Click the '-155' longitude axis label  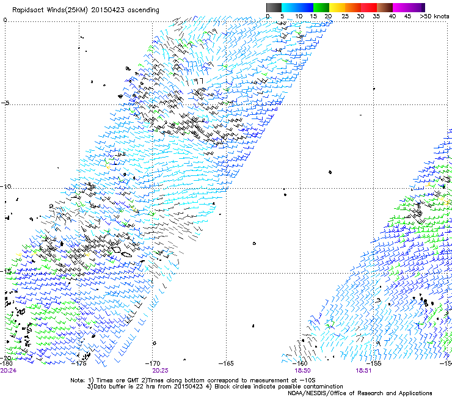374,363
